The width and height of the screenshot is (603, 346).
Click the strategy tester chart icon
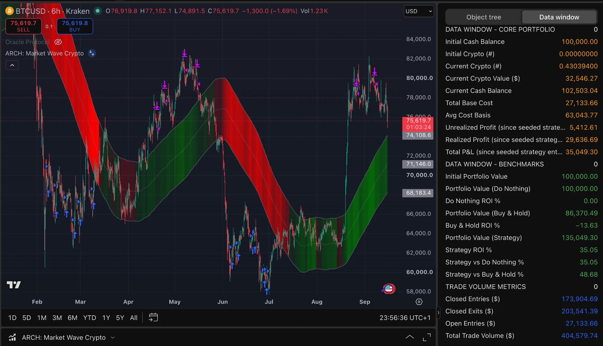pyautogui.click(x=12, y=338)
